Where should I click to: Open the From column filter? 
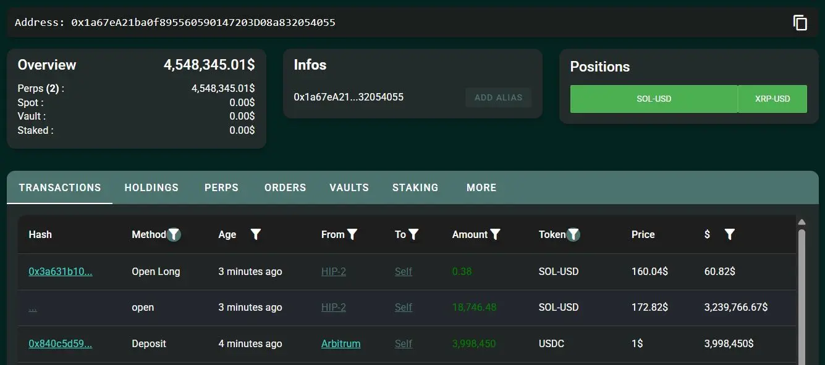(352, 234)
